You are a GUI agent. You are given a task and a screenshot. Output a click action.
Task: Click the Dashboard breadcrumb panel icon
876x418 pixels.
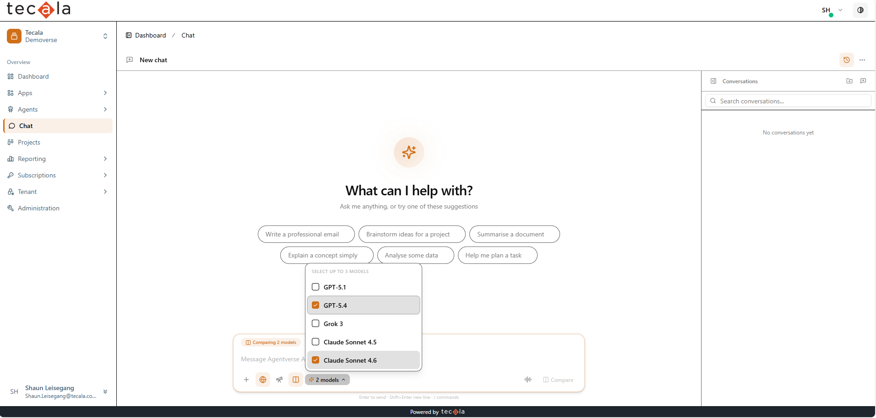[129, 35]
